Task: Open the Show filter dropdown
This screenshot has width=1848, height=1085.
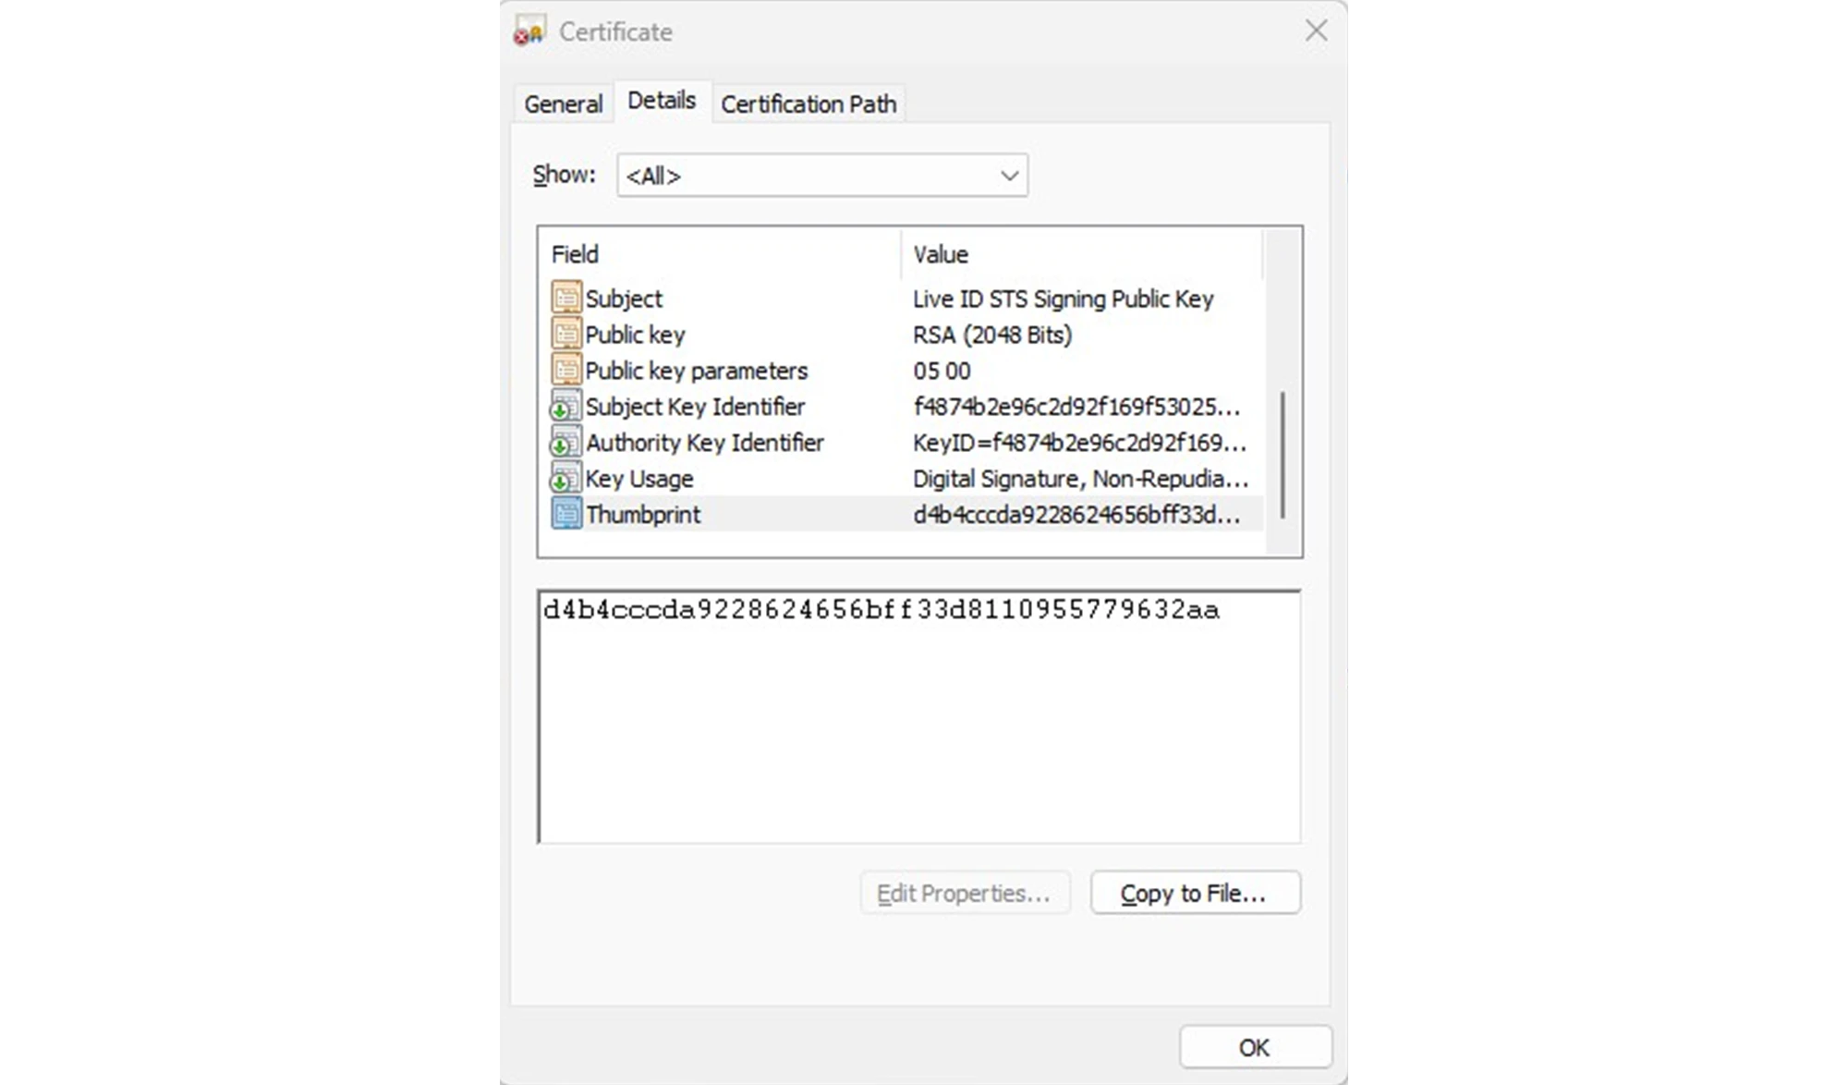Action: coord(822,176)
